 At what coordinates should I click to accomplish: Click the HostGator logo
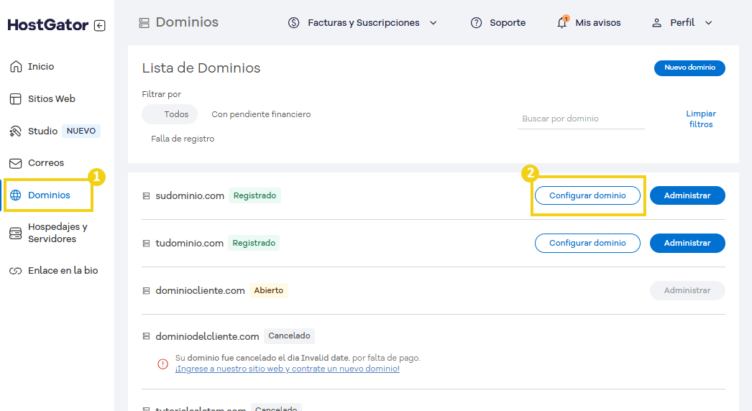click(x=48, y=25)
